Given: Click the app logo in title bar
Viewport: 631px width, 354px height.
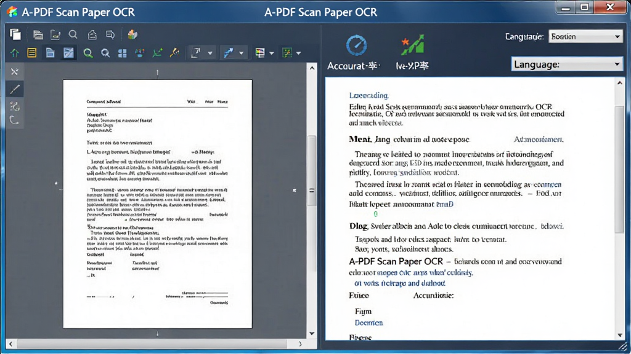Looking at the screenshot, I should coord(12,12).
